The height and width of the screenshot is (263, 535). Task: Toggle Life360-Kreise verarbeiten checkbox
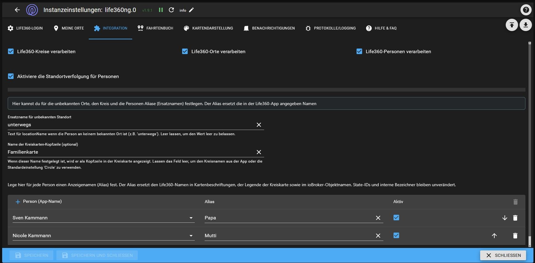pos(11,51)
